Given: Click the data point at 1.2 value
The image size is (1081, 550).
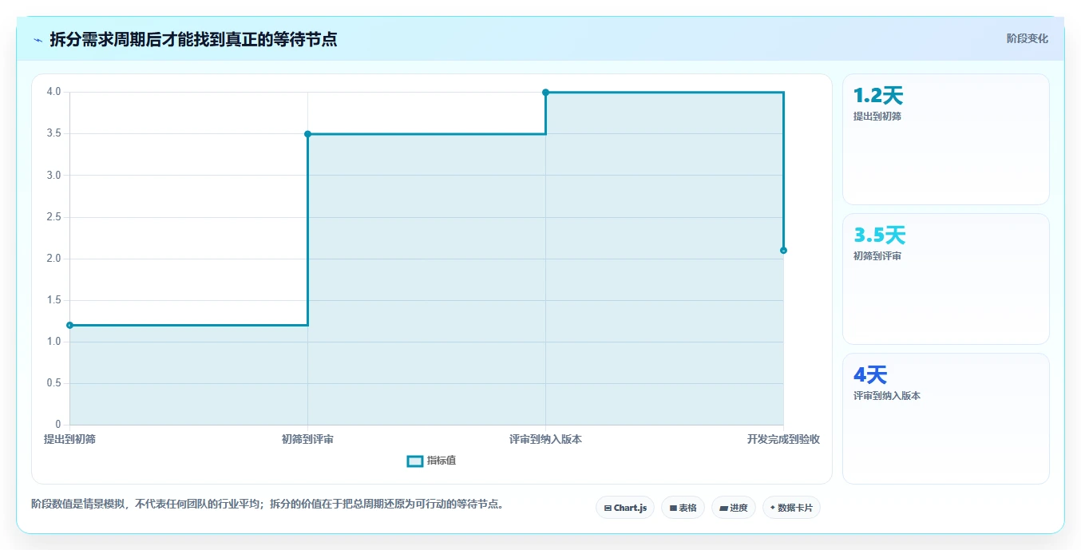Looking at the screenshot, I should (70, 325).
